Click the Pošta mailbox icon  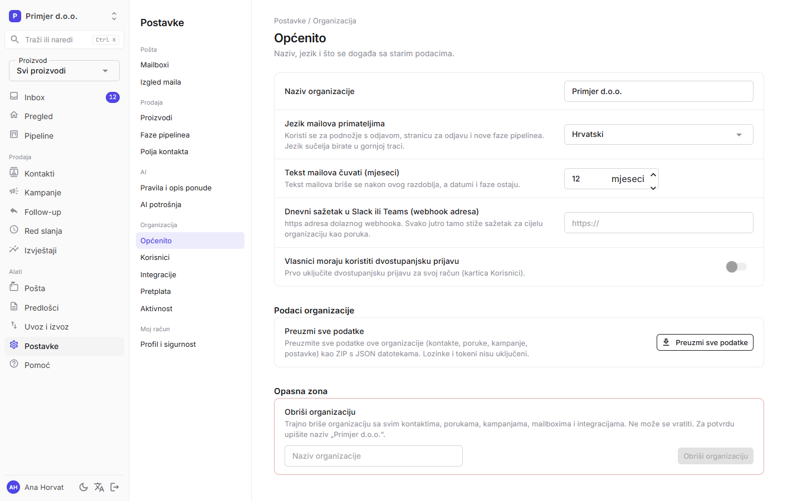(x=14, y=287)
